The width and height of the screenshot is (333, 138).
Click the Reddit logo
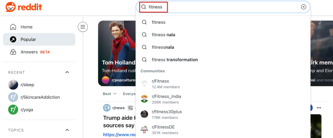tap(23, 7)
